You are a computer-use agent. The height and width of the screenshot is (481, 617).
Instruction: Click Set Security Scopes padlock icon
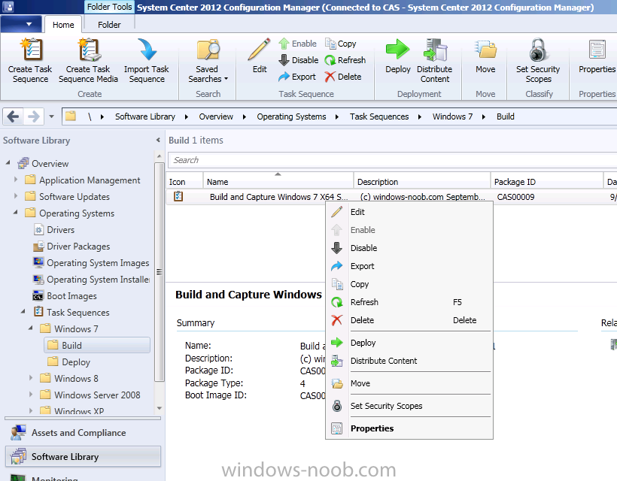[x=538, y=50]
